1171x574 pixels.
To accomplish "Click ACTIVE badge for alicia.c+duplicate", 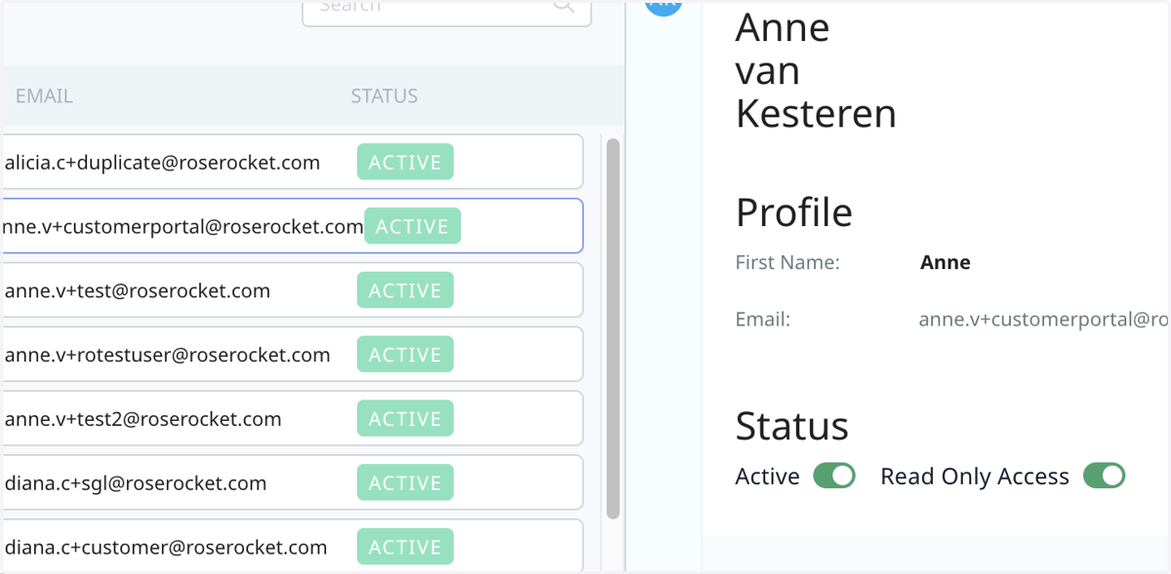I will point(405,162).
